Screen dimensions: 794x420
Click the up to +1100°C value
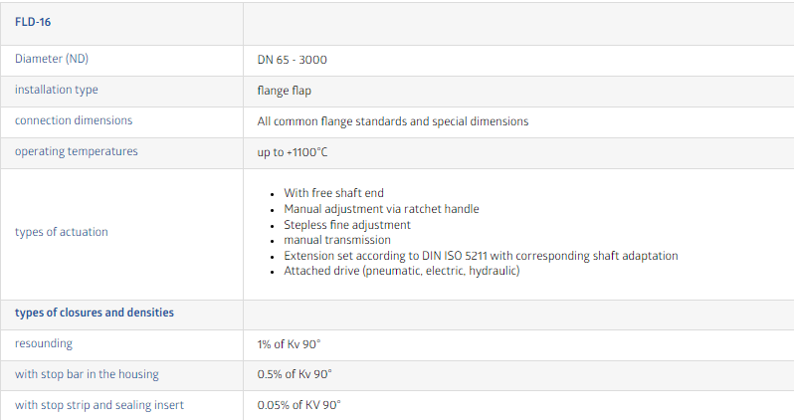(292, 152)
